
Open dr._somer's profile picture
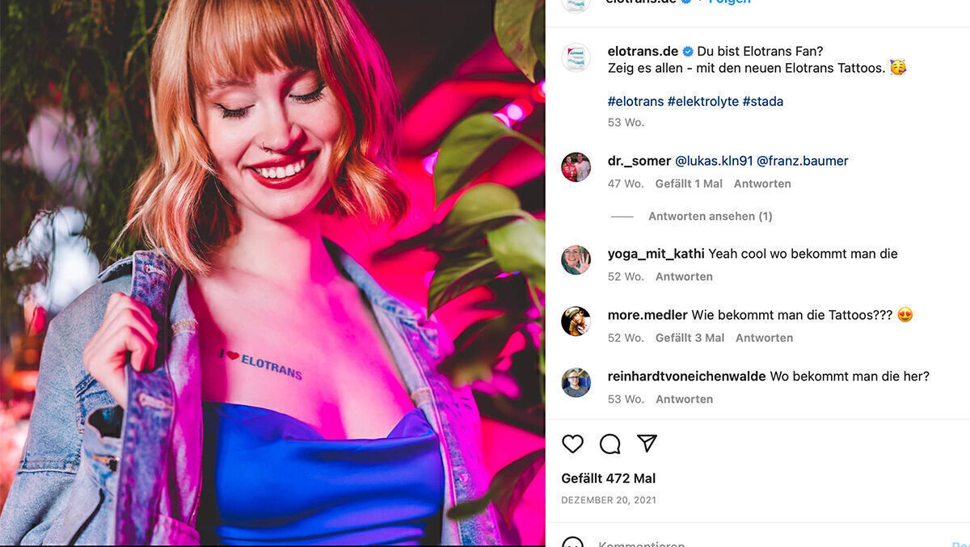pos(576,167)
